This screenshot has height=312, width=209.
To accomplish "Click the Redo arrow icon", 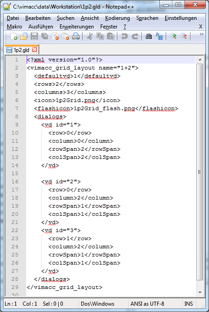I will coord(135,37).
